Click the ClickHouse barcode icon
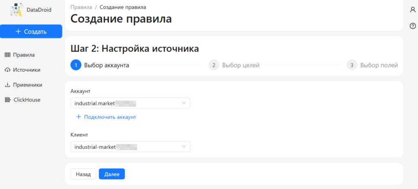418x189 pixels. click(x=7, y=100)
